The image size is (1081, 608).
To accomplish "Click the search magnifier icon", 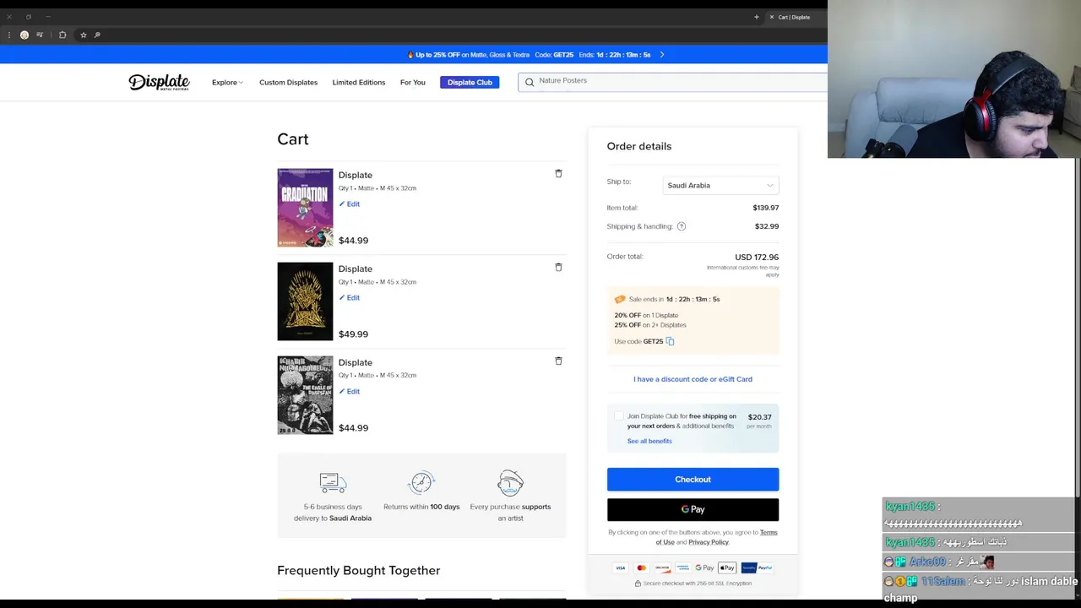I will [x=530, y=82].
